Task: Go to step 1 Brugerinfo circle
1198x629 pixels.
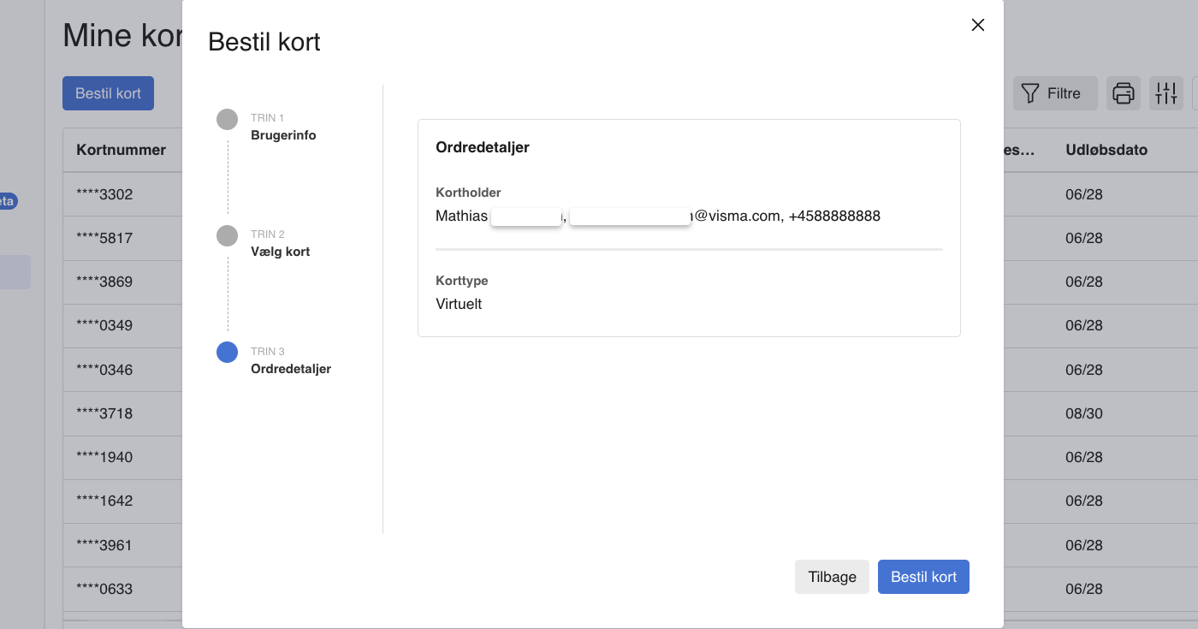Action: pyautogui.click(x=227, y=120)
